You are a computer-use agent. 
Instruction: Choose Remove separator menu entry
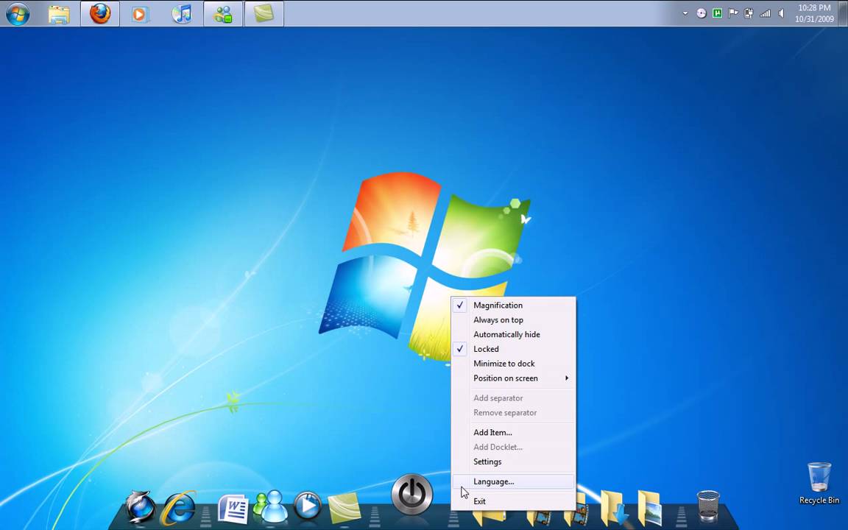click(514, 413)
